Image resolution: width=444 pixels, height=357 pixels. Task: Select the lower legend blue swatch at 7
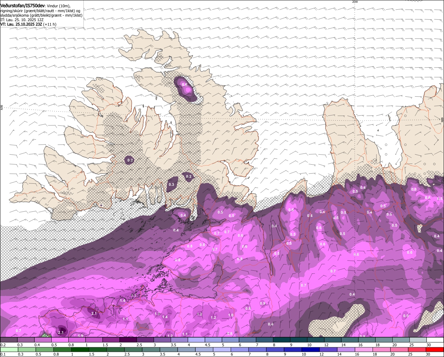click(x=257, y=349)
